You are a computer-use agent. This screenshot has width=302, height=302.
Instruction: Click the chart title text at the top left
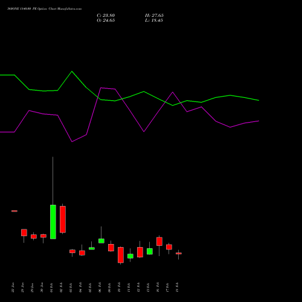[x=44, y=9]
